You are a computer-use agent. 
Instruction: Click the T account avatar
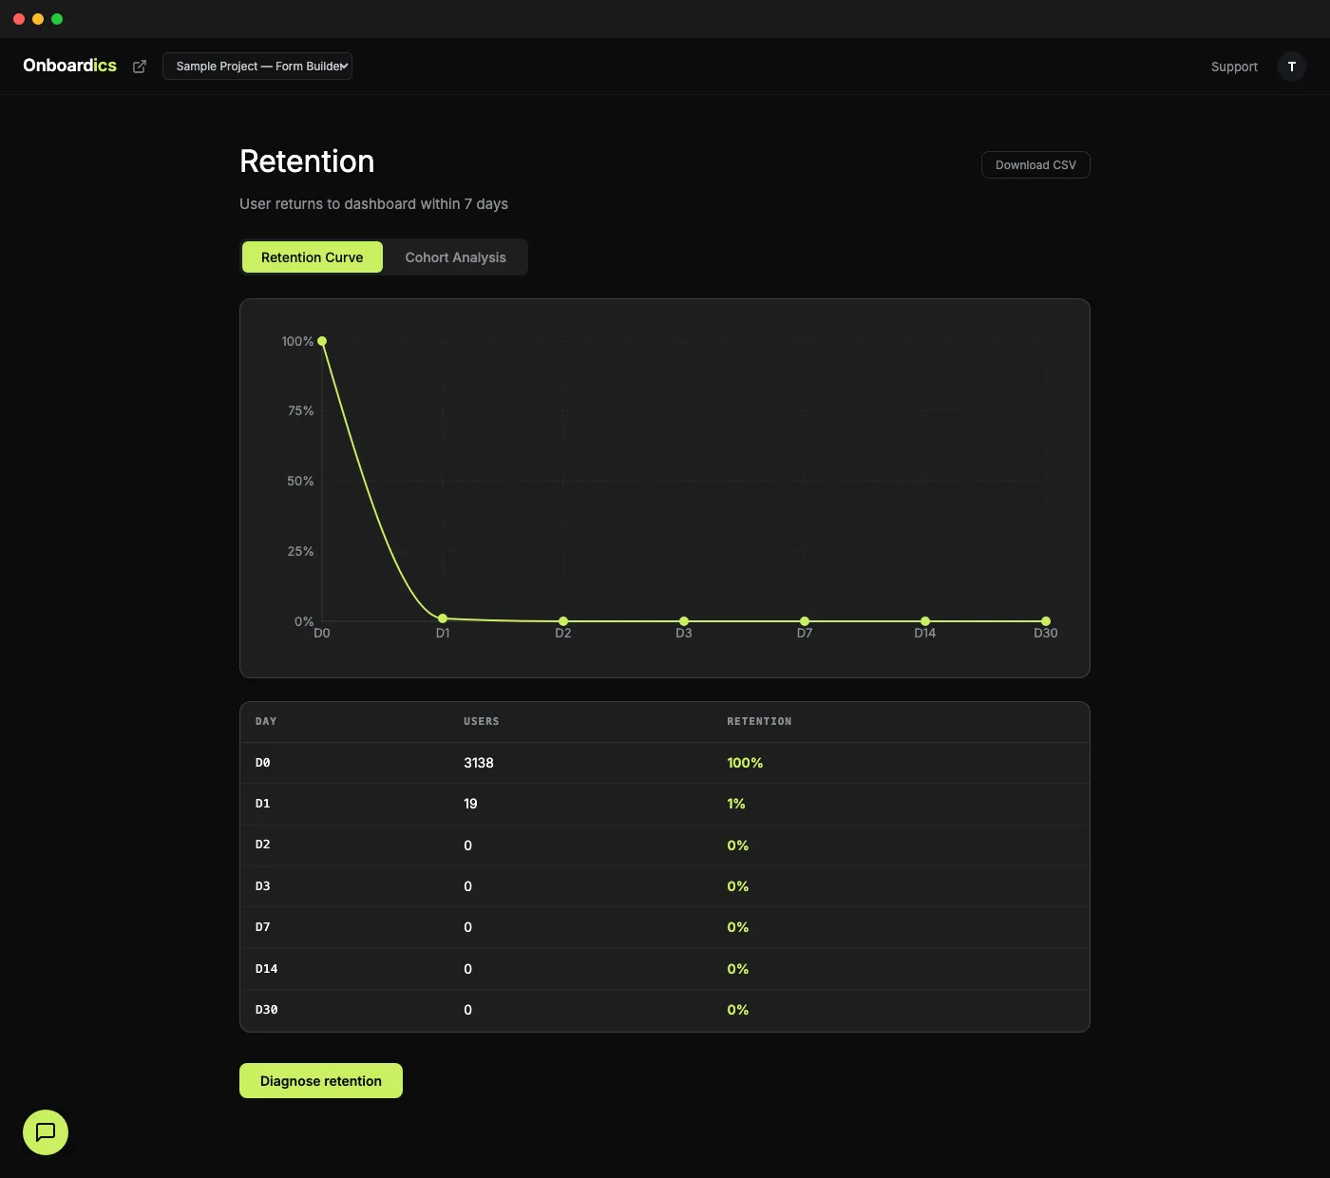click(1292, 66)
